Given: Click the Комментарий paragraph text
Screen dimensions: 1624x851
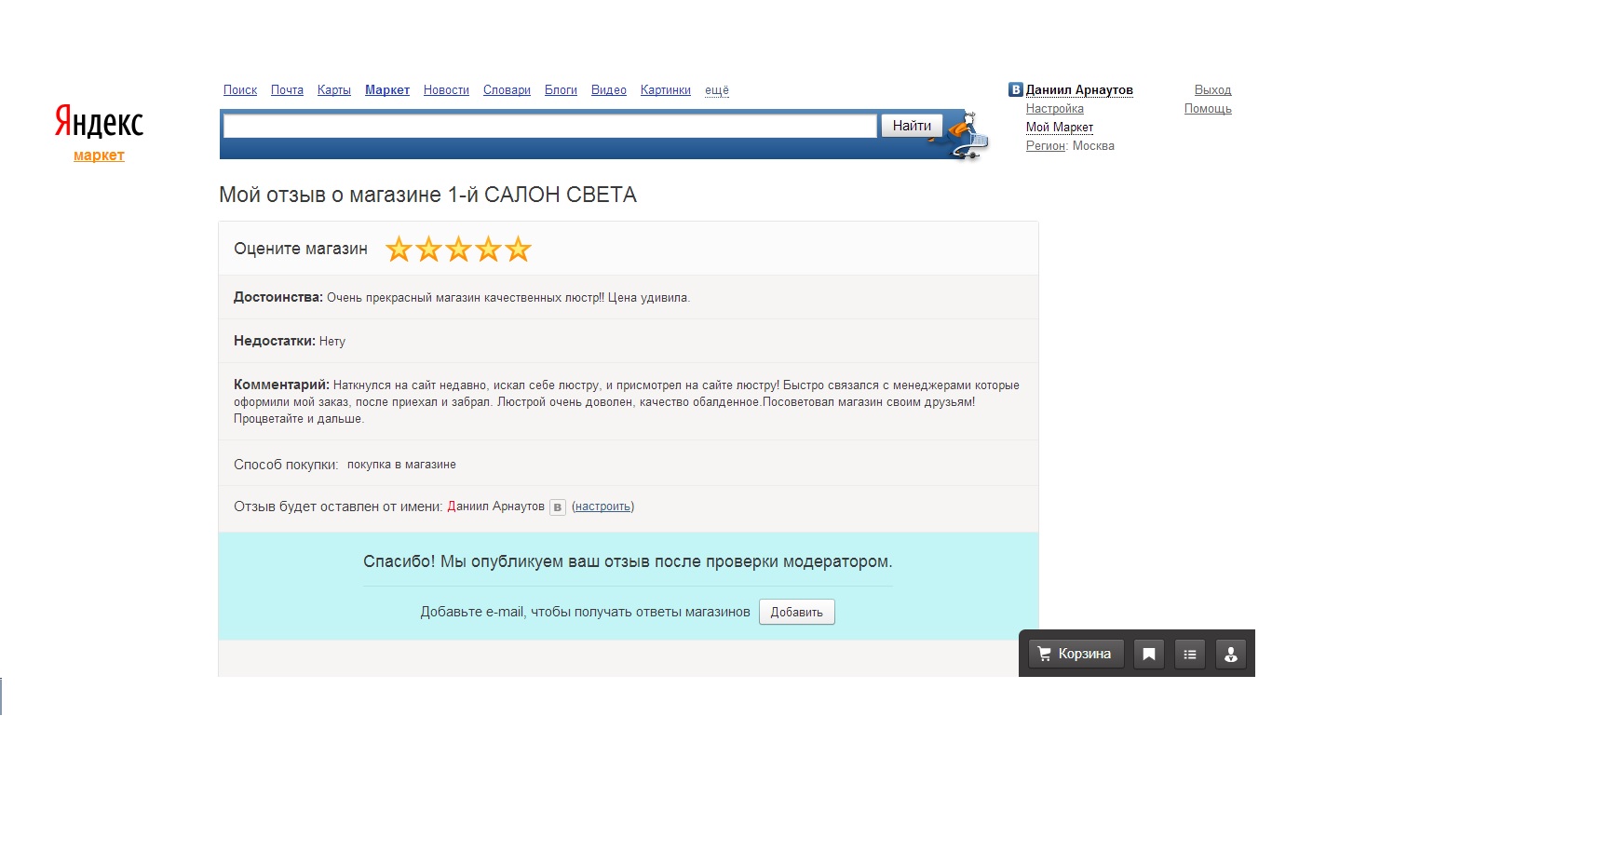Looking at the screenshot, I should 627,401.
